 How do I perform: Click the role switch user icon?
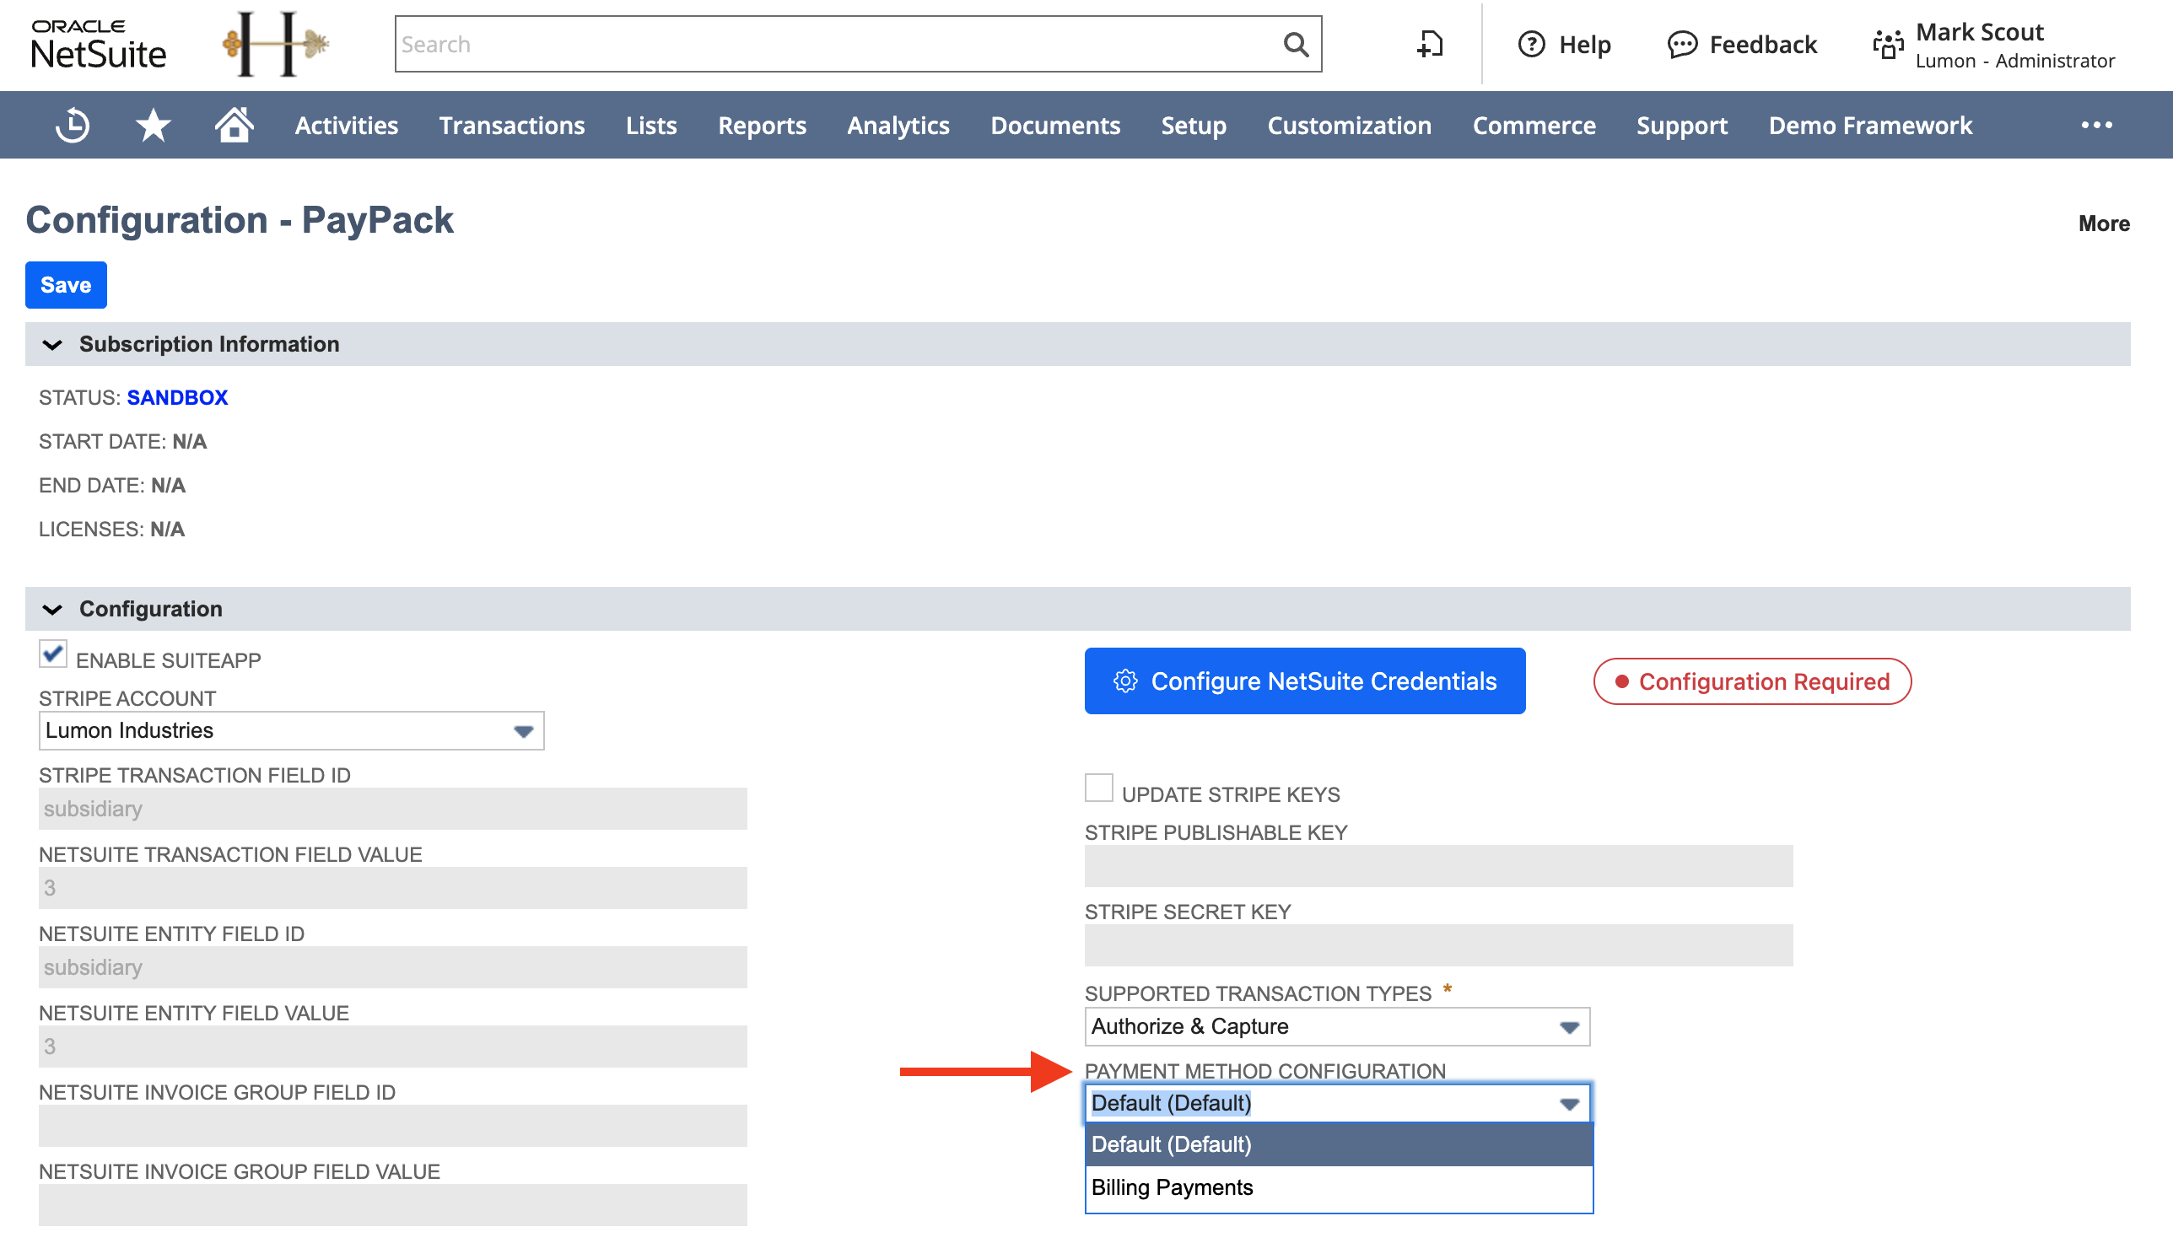[1888, 45]
